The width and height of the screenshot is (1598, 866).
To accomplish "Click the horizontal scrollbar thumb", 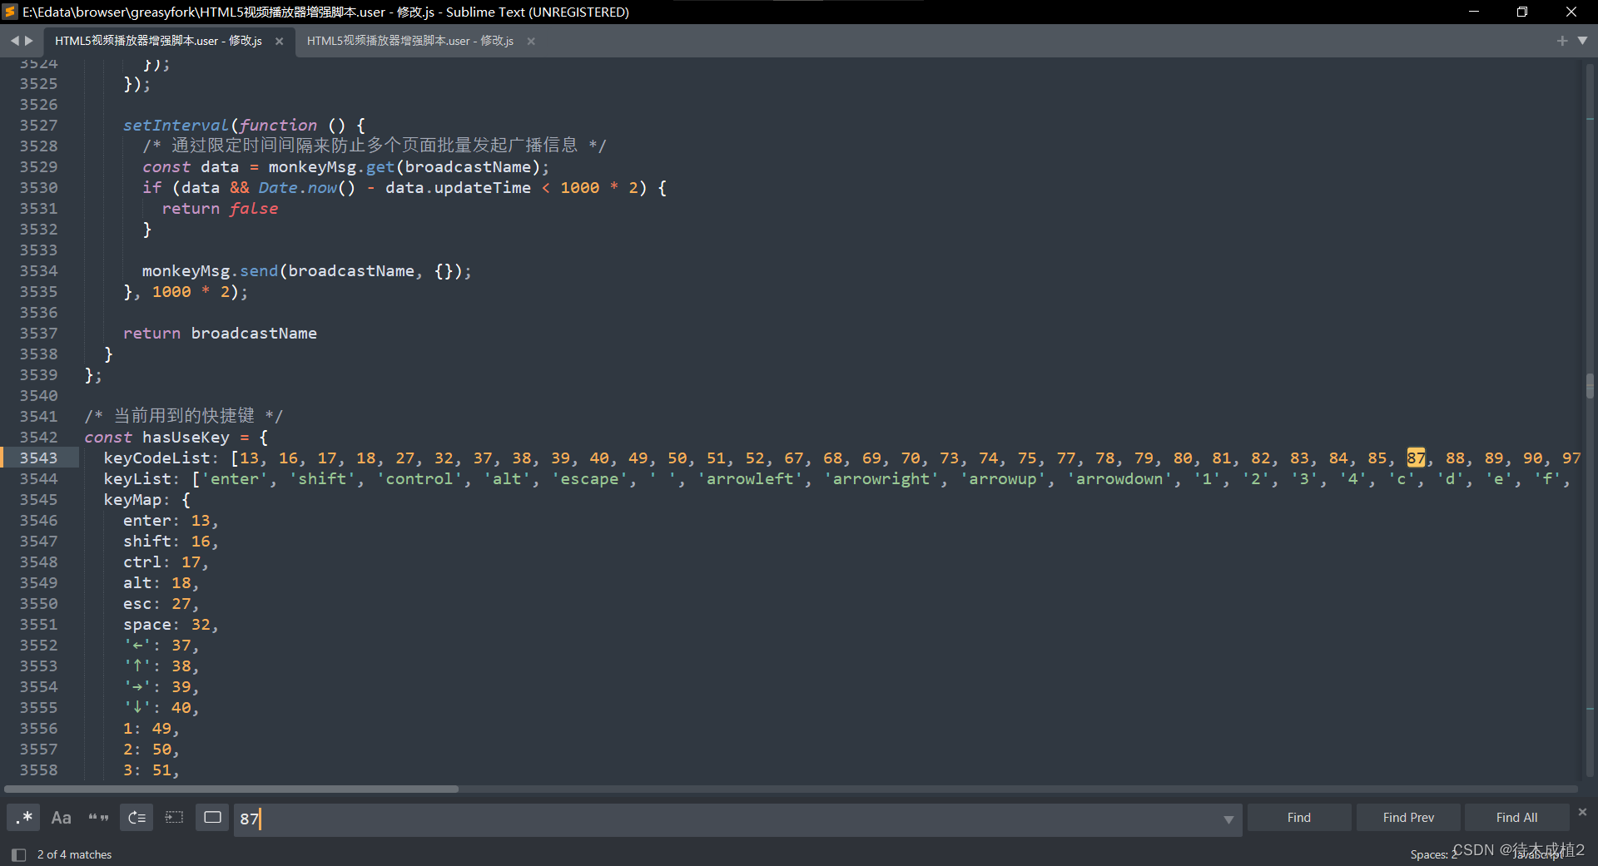I will (231, 789).
